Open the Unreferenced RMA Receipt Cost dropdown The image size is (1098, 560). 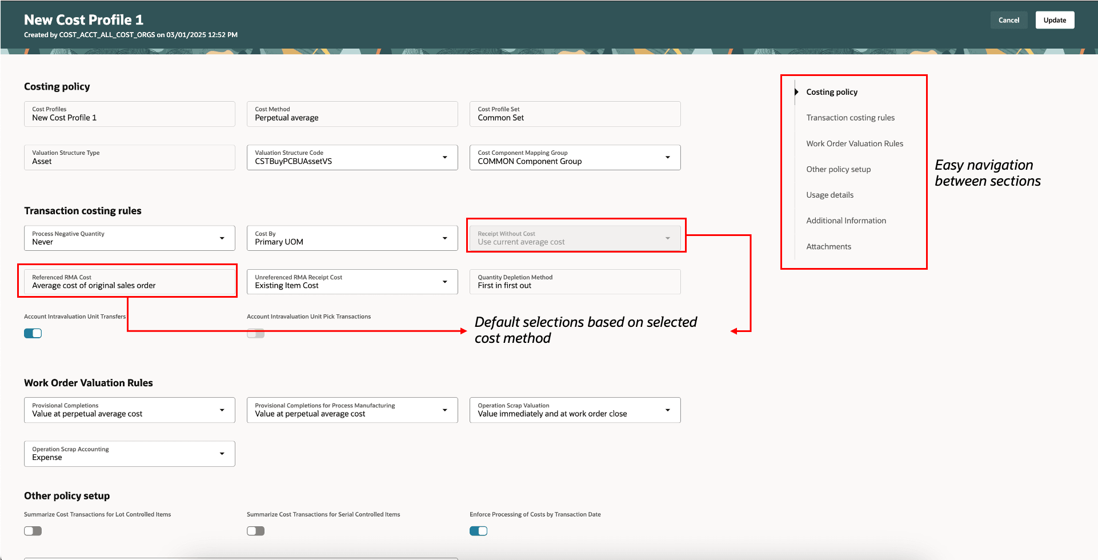(446, 281)
